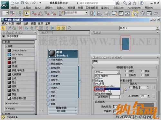Click the self-illumination map button
The image size is (161, 120).
click(153, 87)
